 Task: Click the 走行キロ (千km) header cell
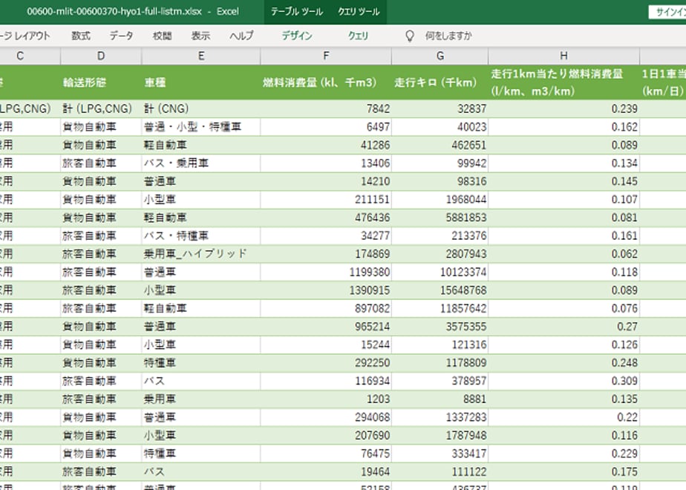(440, 82)
